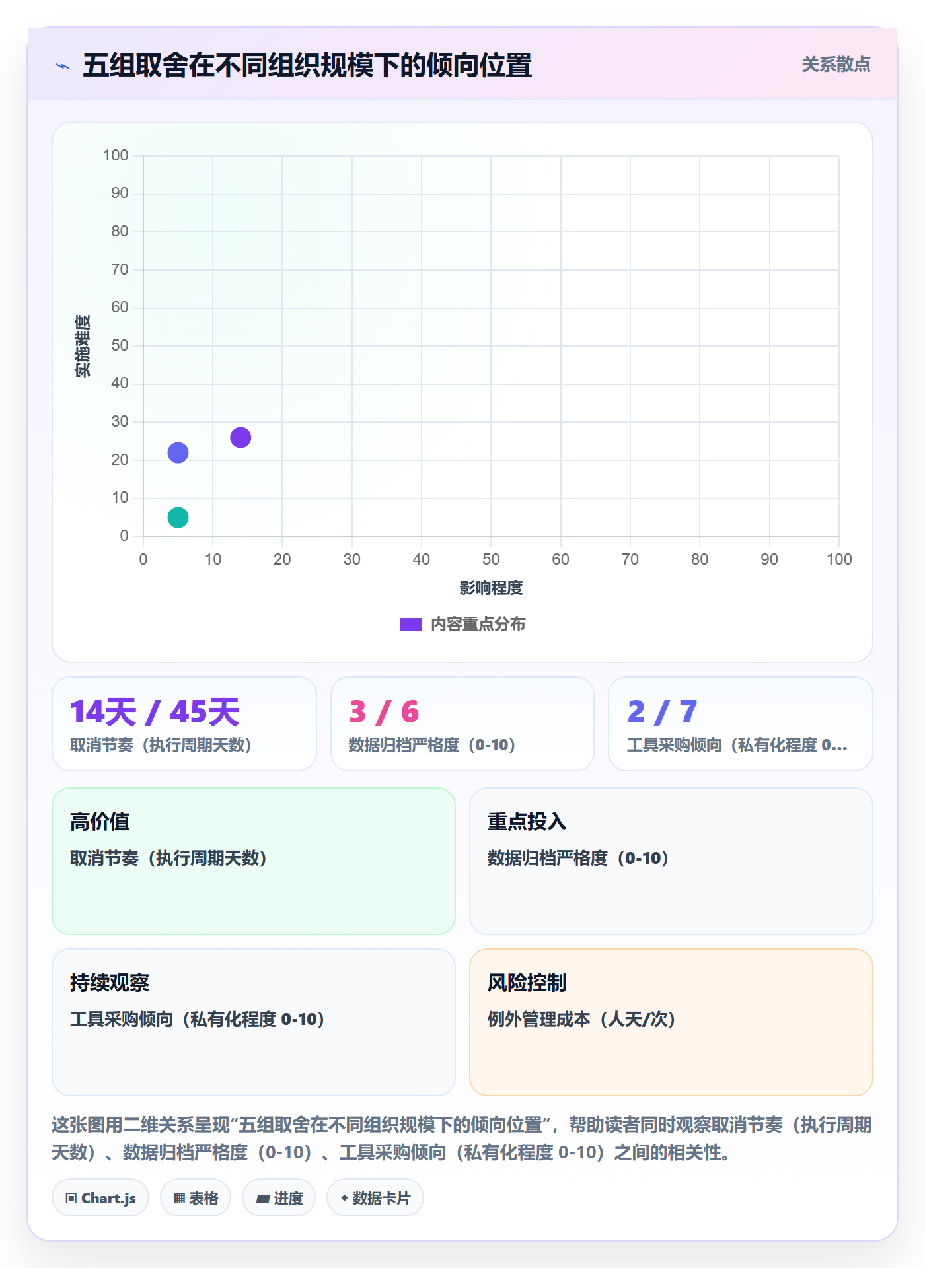Select the 持续观察 quadrant card
Viewport: 925px width, 1268px height.
pos(254,1022)
